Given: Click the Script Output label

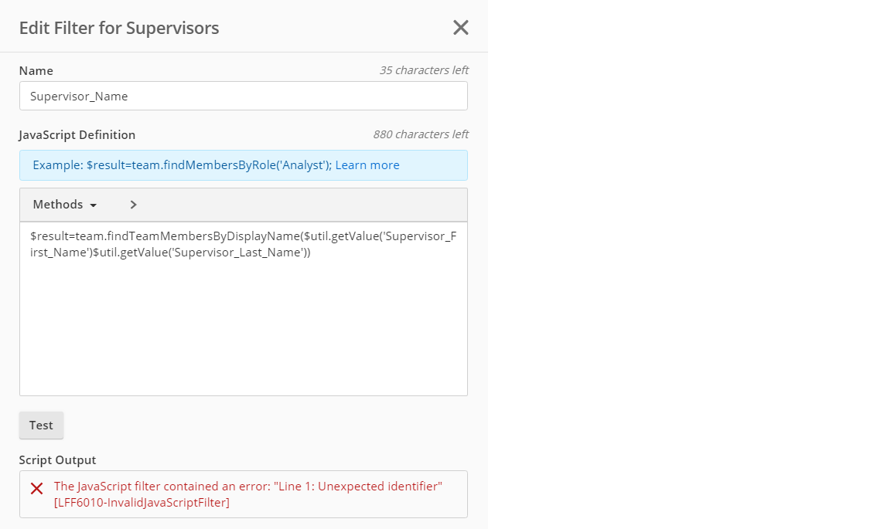Looking at the screenshot, I should (x=58, y=460).
